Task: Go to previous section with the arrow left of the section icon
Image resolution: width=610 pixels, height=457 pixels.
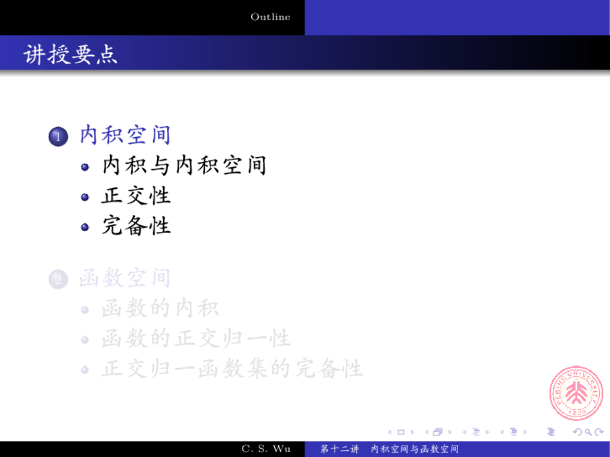Action: pos(502,432)
